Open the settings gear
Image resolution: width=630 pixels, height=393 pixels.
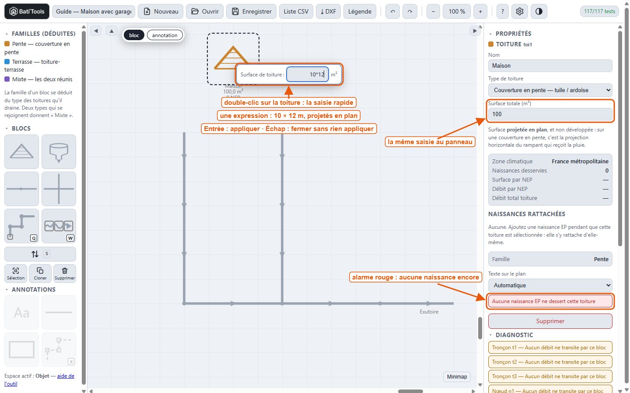(520, 11)
